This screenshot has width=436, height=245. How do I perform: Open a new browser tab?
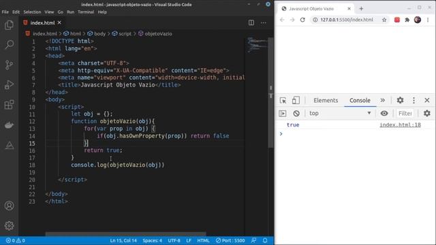coord(361,9)
